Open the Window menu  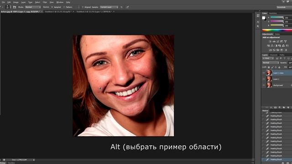click(60, 2)
